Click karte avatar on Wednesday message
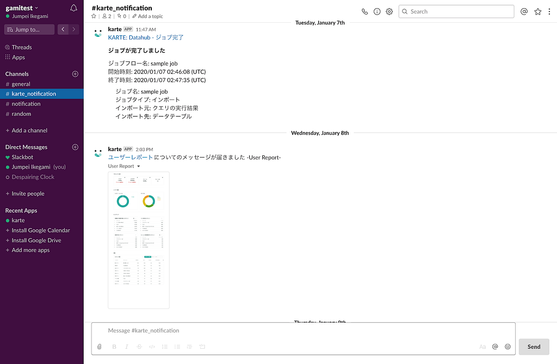 pos(98,153)
